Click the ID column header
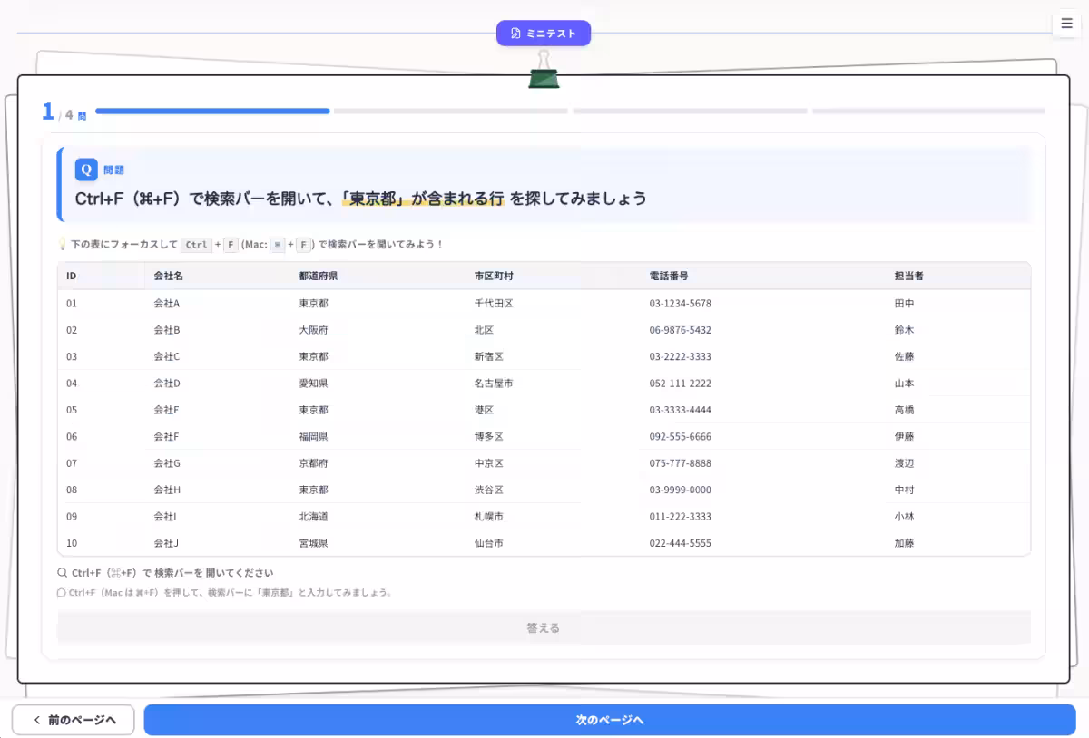Image resolution: width=1089 pixels, height=738 pixels. (x=72, y=276)
